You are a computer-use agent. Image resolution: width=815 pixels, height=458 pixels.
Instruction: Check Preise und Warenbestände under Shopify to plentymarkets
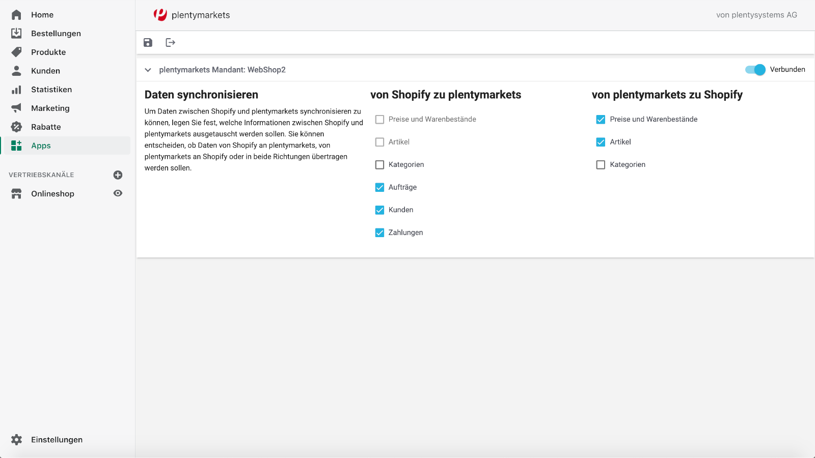click(x=379, y=120)
